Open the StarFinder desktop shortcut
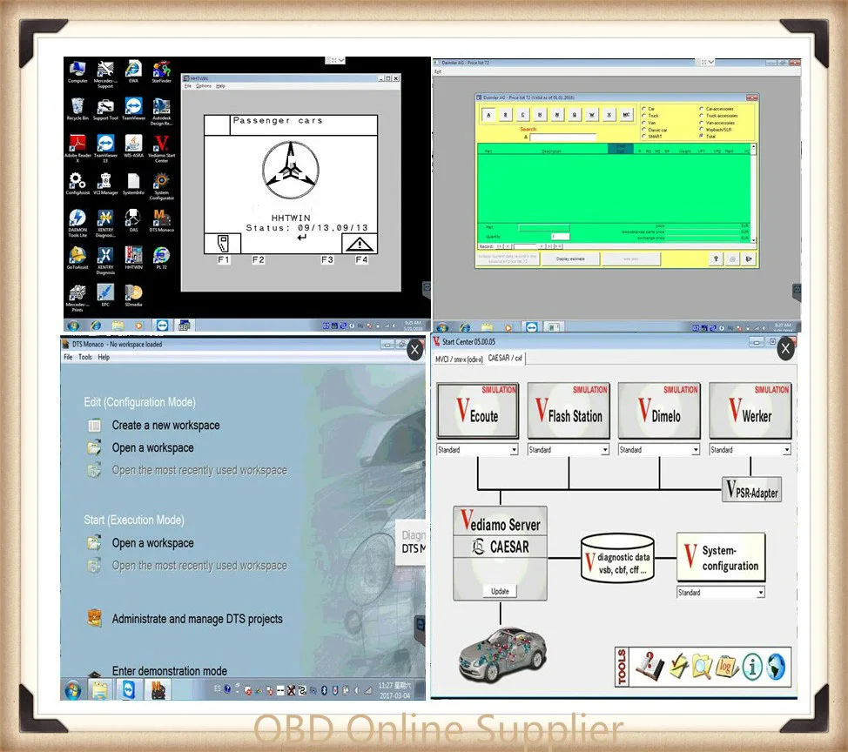The image size is (848, 752). pos(161,72)
